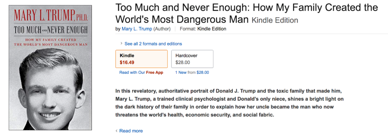The image size is (388, 136).
Task: Toggle the chevron left of Read more
Action: tap(116, 131)
